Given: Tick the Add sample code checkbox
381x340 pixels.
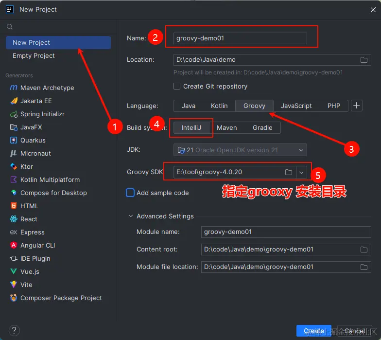Looking at the screenshot, I should [130, 193].
